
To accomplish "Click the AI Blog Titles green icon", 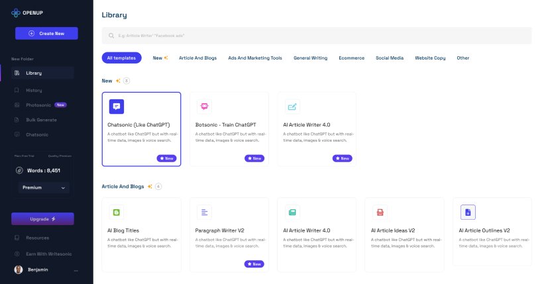I will pyautogui.click(x=117, y=212).
